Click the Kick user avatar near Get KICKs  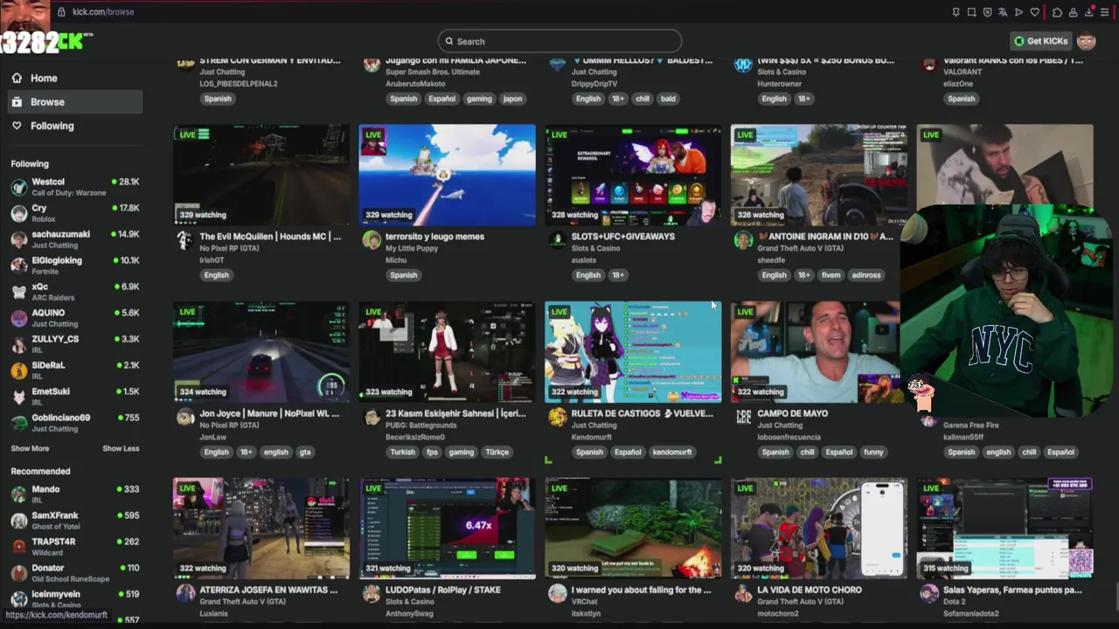1086,41
